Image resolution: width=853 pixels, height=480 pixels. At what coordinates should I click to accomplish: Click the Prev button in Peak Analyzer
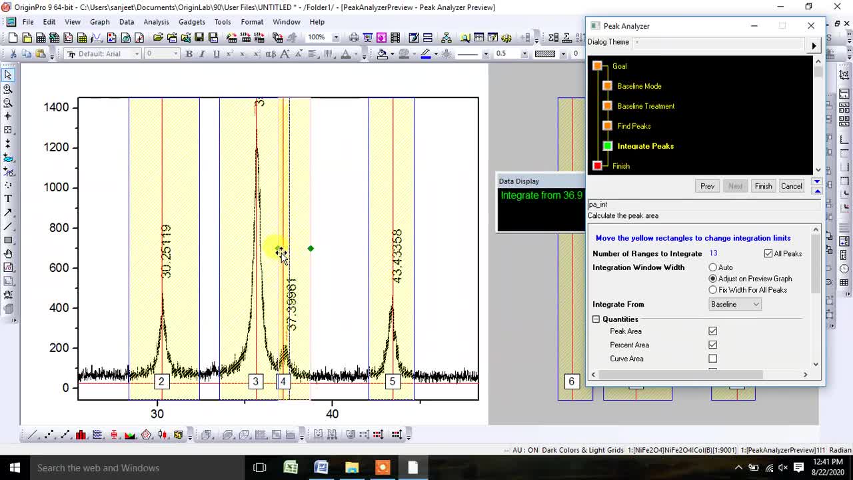coord(707,186)
